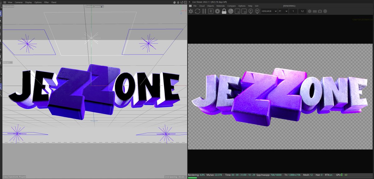Click the green render progress bar

(193, 178)
